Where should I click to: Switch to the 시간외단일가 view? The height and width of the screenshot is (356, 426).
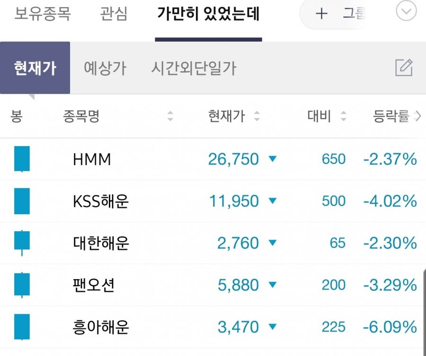[x=194, y=68]
